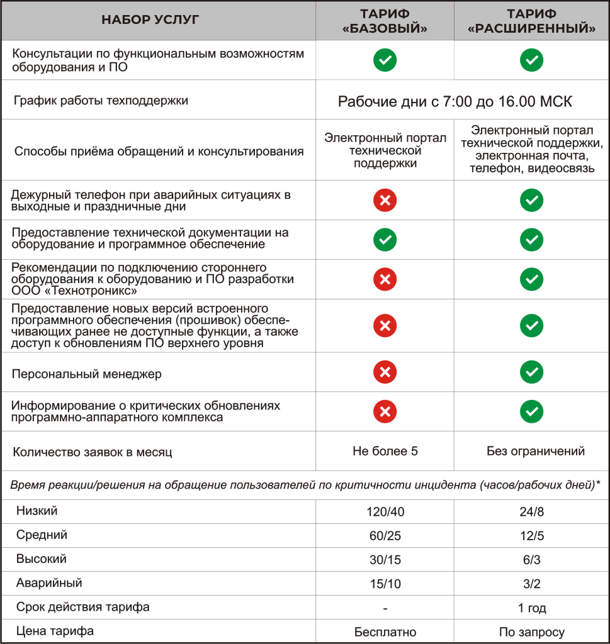
Task: Click the Количество заявок в месяц label
Action: (93, 452)
